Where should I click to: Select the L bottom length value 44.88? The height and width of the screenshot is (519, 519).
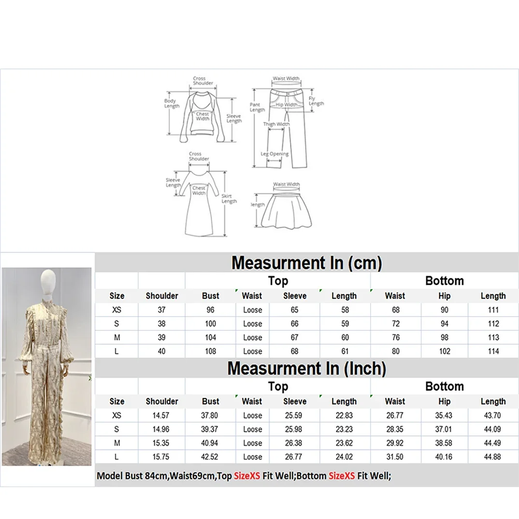492,457
